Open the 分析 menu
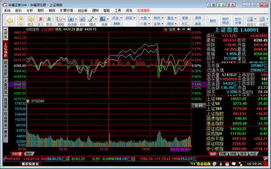Viewport: 271px width, 169px height. tap(29, 11)
